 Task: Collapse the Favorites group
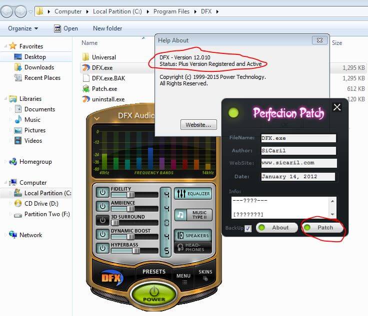5,46
